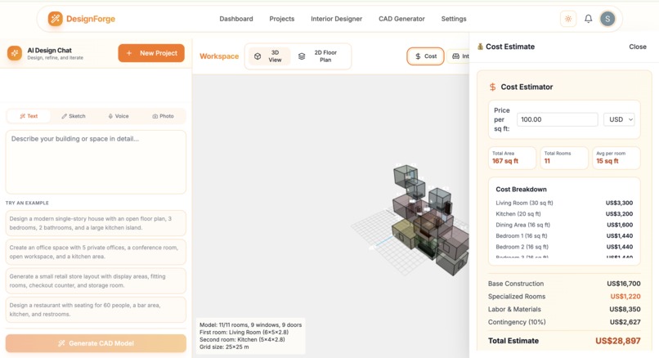659x358 pixels.
Task: Click Living Room (30 sq ft) row
Action: tap(564, 203)
